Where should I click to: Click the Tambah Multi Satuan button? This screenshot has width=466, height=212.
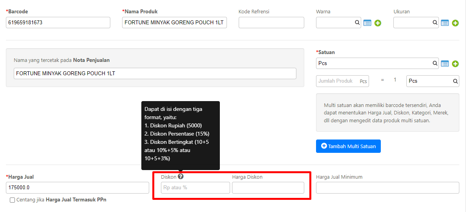348,146
